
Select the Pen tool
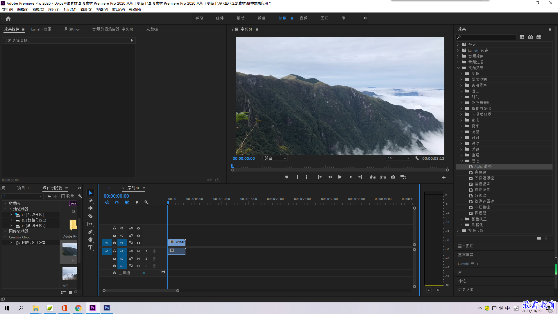[x=90, y=232]
